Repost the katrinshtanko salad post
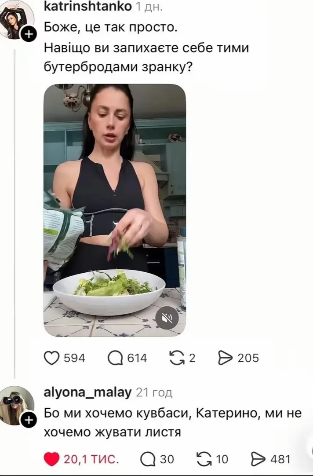This screenshot has height=476, width=313. 177,358
